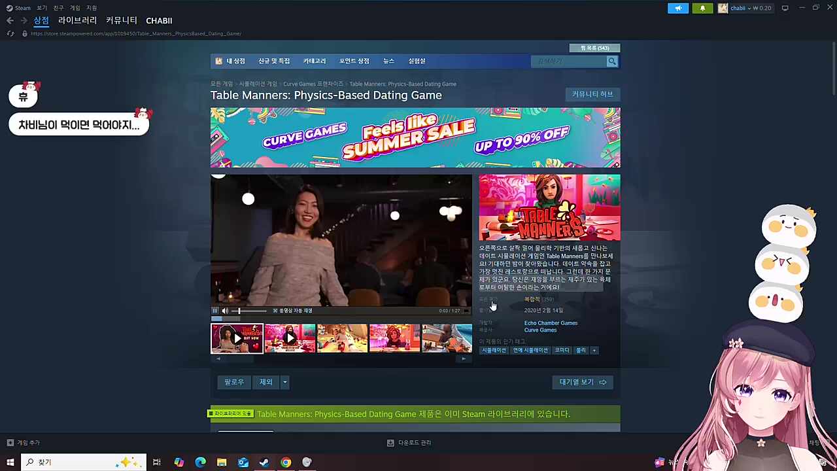Click the 팔로우 follow button

pyautogui.click(x=234, y=382)
